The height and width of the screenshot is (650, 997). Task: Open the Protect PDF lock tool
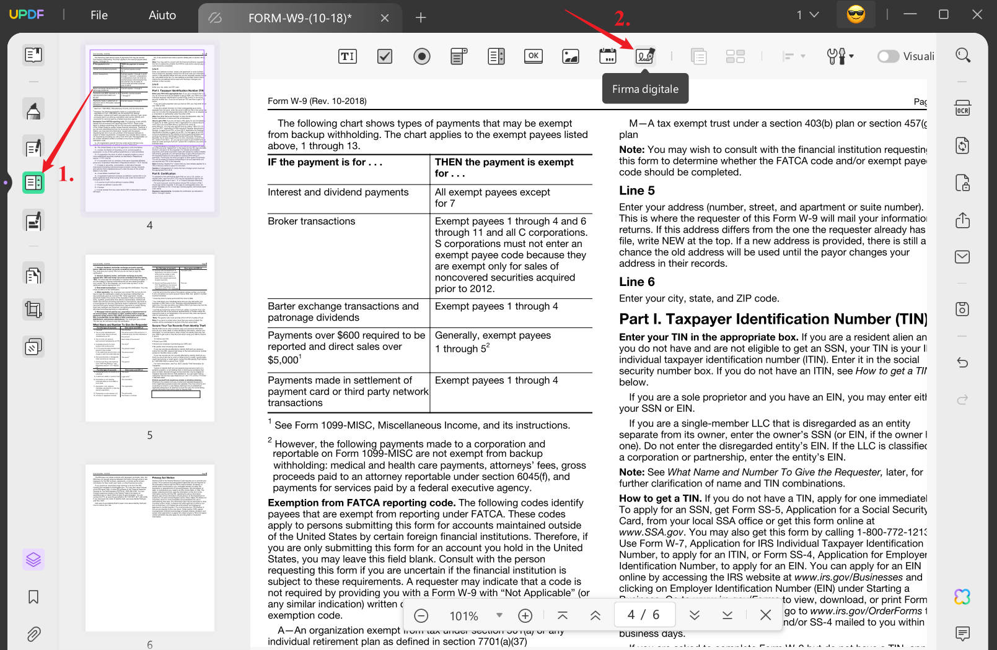pos(962,183)
